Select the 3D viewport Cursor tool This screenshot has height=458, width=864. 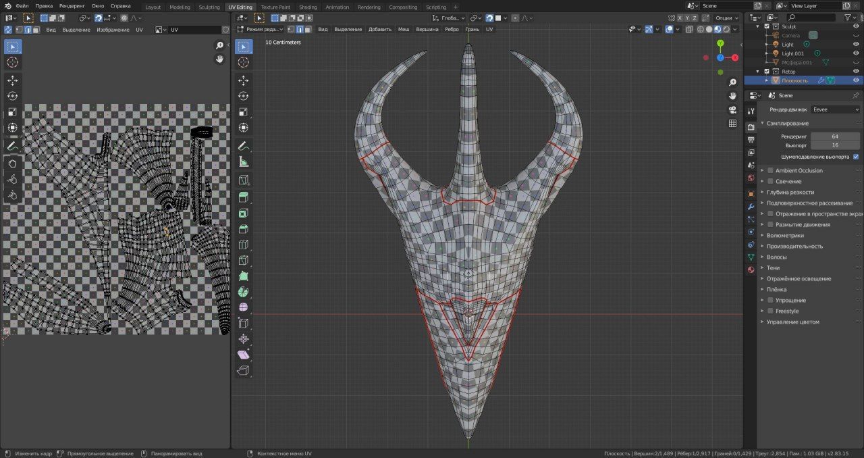point(244,62)
